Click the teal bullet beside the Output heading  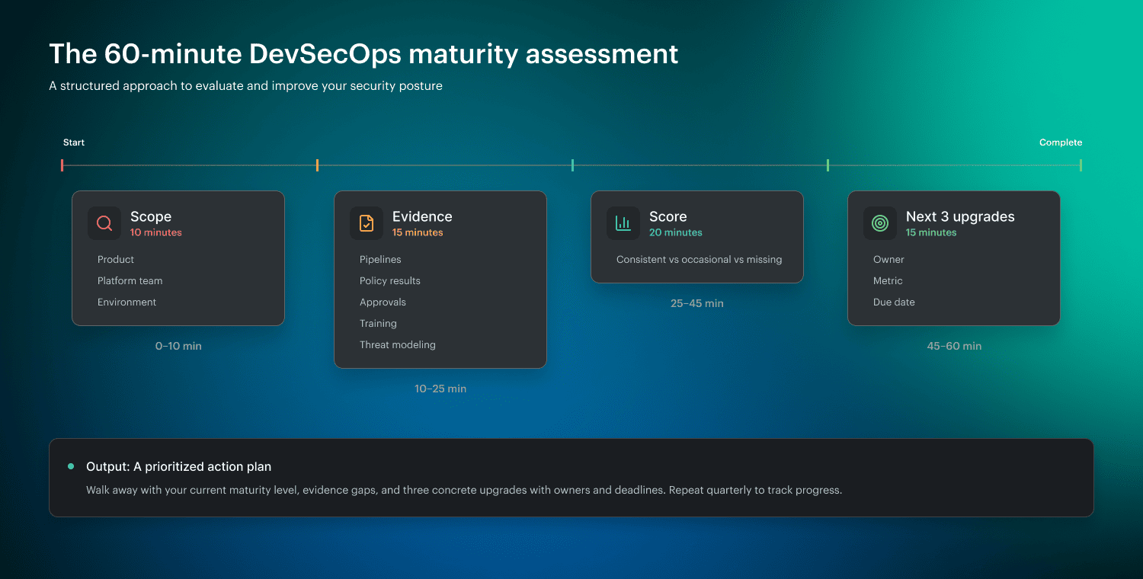[x=71, y=466]
